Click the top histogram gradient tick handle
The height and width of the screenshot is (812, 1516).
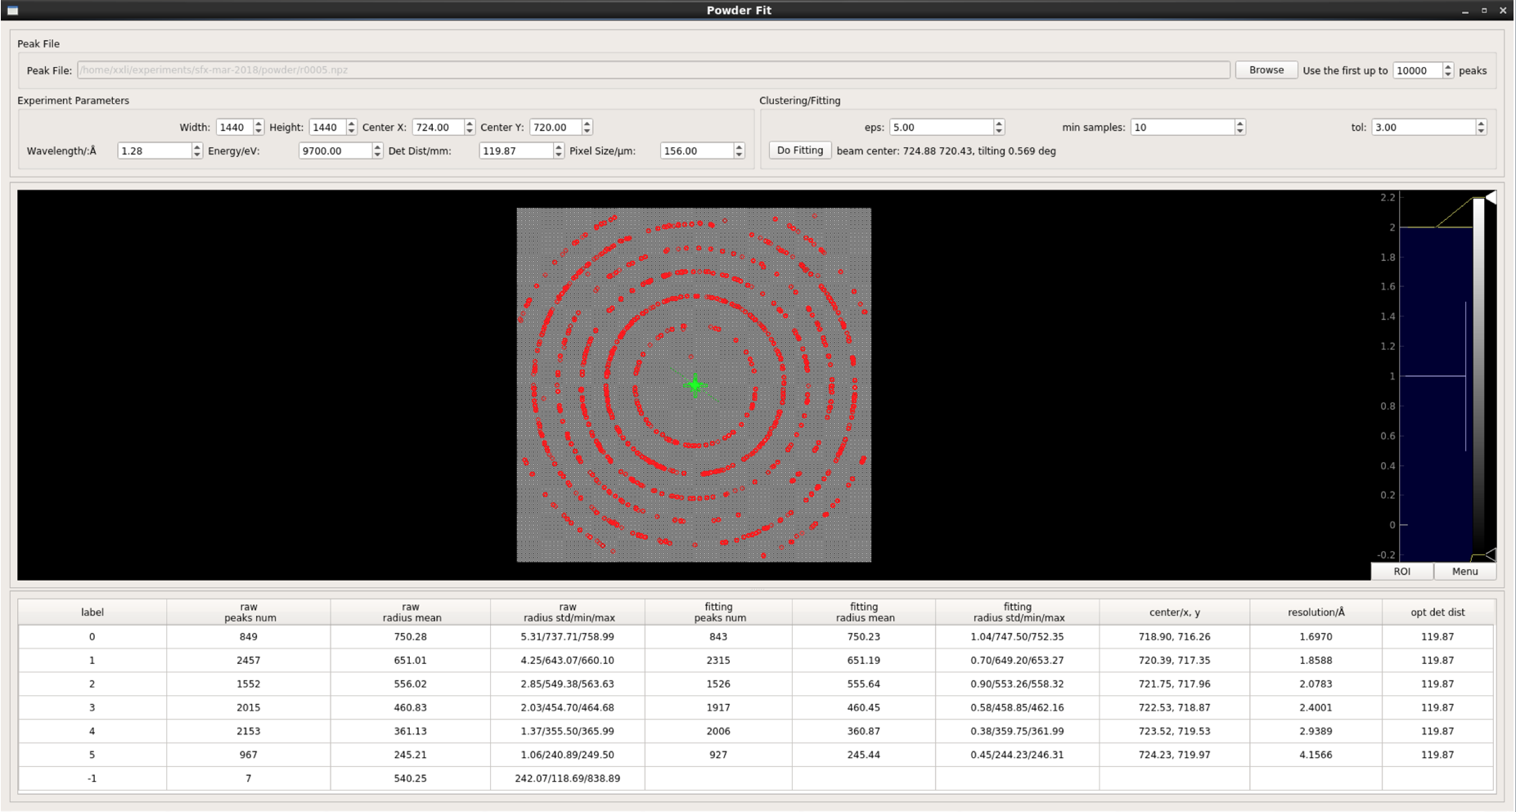1491,198
